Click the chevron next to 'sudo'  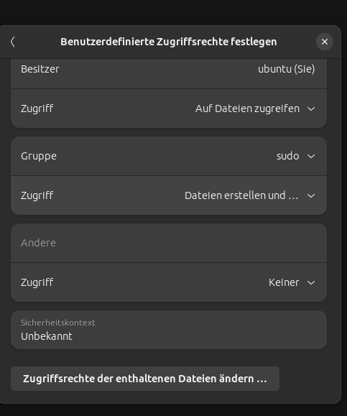point(311,156)
